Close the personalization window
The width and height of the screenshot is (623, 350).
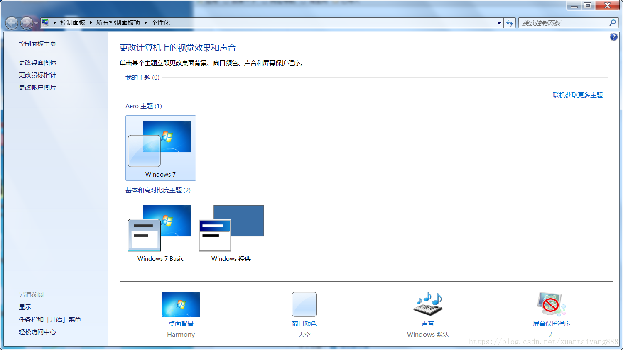pyautogui.click(x=607, y=5)
